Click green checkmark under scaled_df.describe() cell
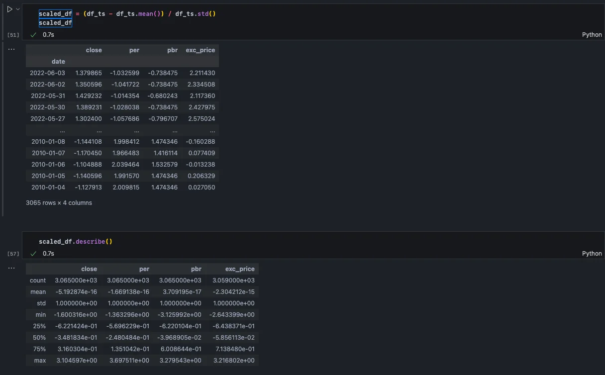Viewport: 605px width, 375px height. (x=33, y=254)
